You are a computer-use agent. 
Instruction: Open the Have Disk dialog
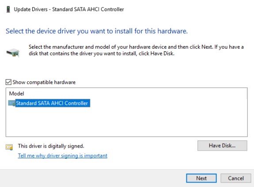tap(222, 146)
